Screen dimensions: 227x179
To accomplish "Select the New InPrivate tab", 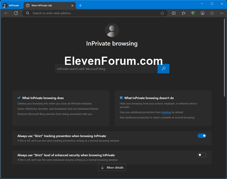I will [x=49, y=5].
